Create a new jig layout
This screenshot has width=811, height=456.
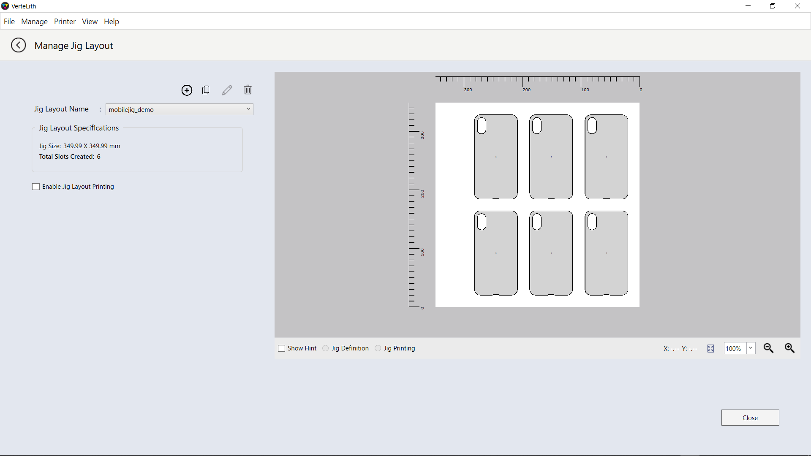187,90
